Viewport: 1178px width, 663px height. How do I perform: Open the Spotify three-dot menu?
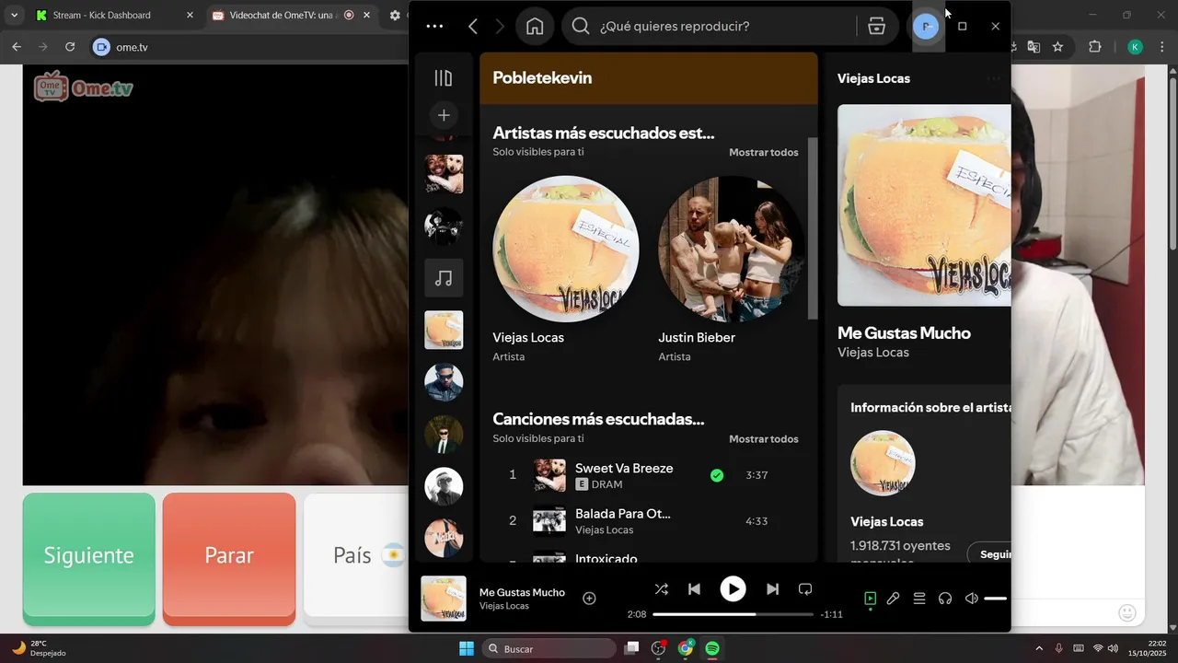(435, 27)
